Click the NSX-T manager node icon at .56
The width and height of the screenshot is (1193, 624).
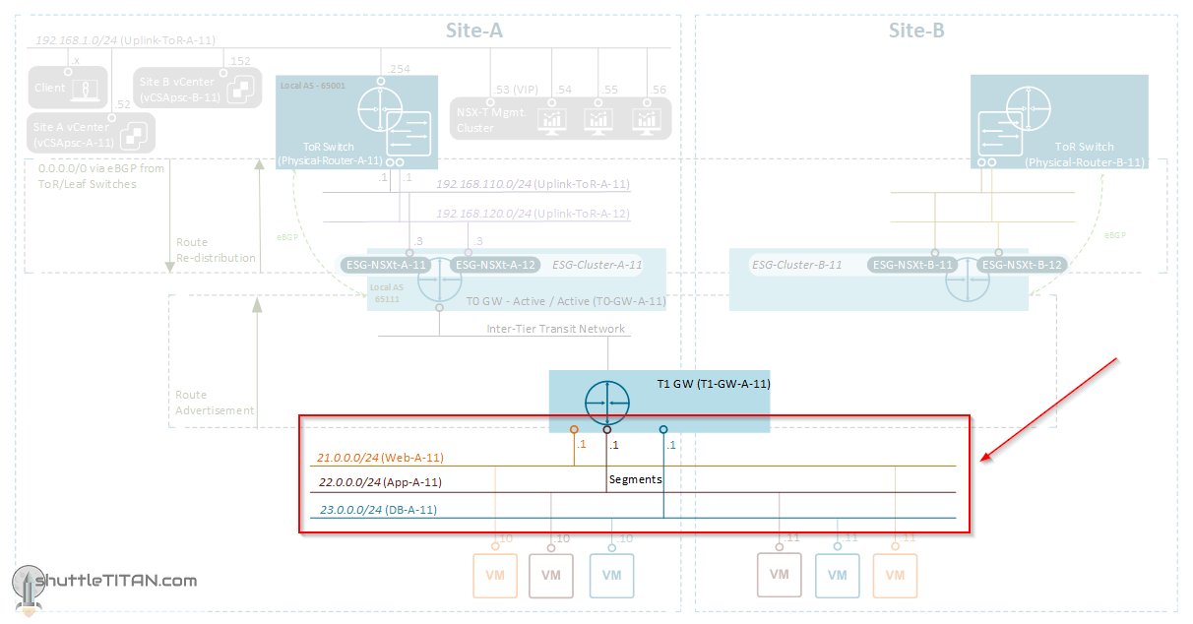(647, 118)
